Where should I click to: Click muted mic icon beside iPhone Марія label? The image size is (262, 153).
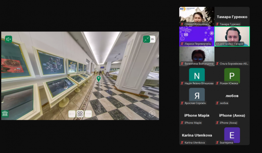click(x=182, y=123)
